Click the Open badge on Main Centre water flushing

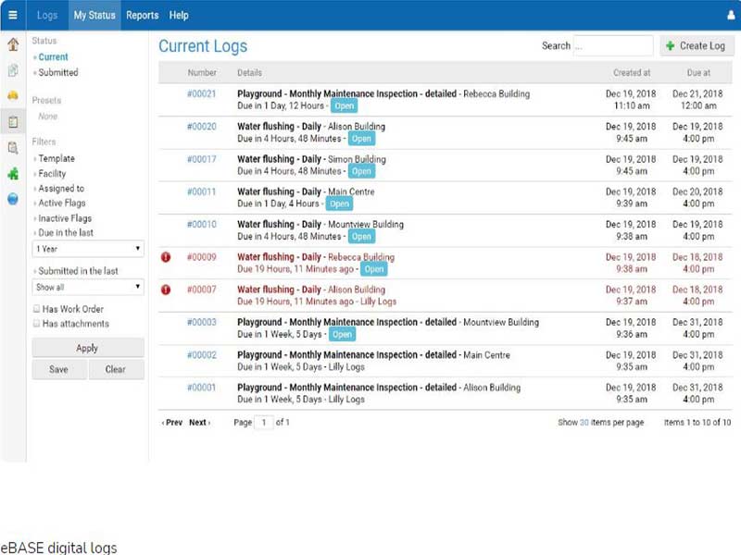[x=339, y=203]
